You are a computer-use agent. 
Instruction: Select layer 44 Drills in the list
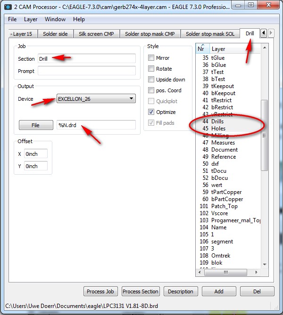click(217, 121)
